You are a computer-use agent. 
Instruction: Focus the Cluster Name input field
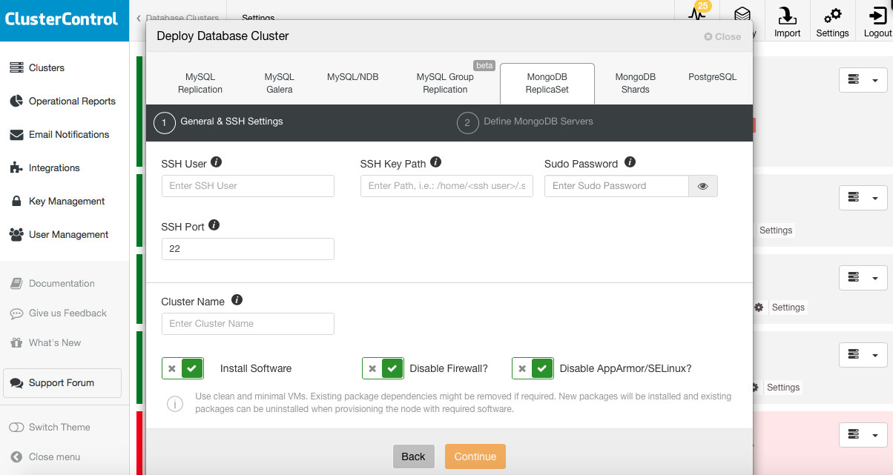(248, 324)
